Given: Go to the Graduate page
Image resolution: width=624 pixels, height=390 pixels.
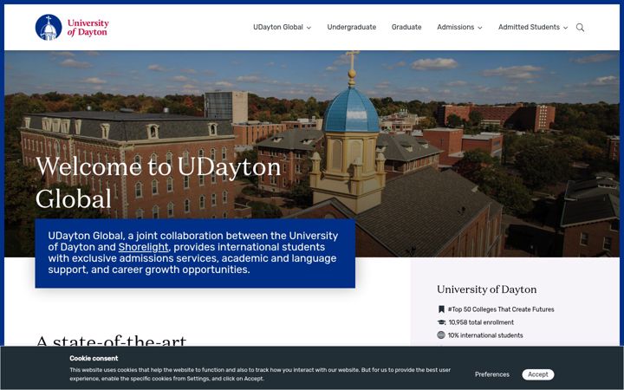Looking at the screenshot, I should (406, 27).
